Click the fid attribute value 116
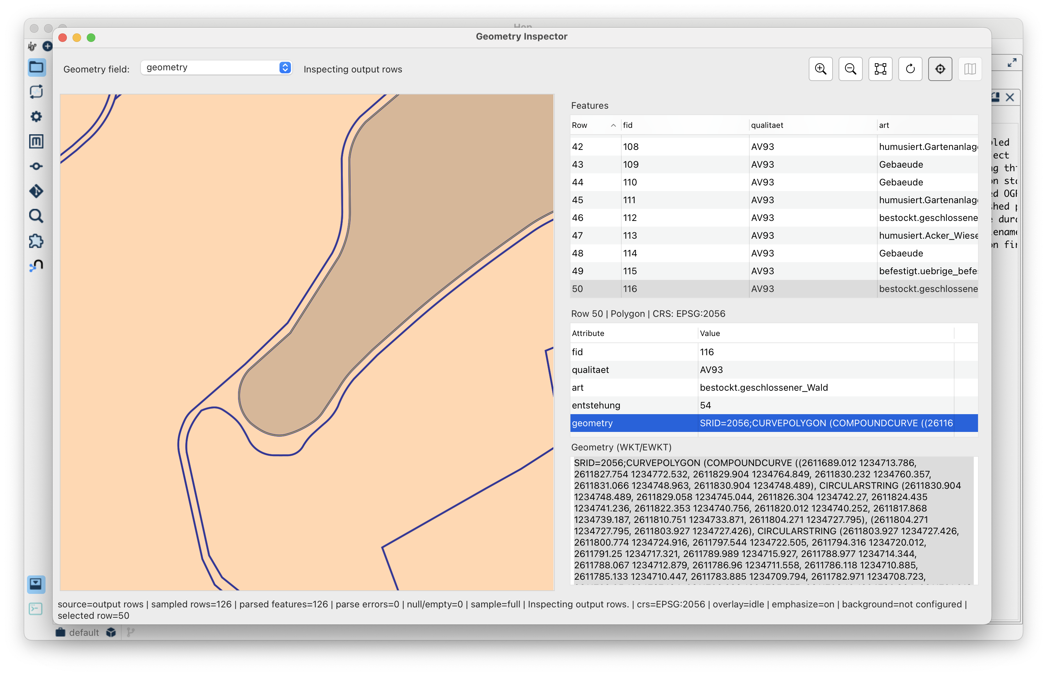This screenshot has width=1047, height=677. 707,352
